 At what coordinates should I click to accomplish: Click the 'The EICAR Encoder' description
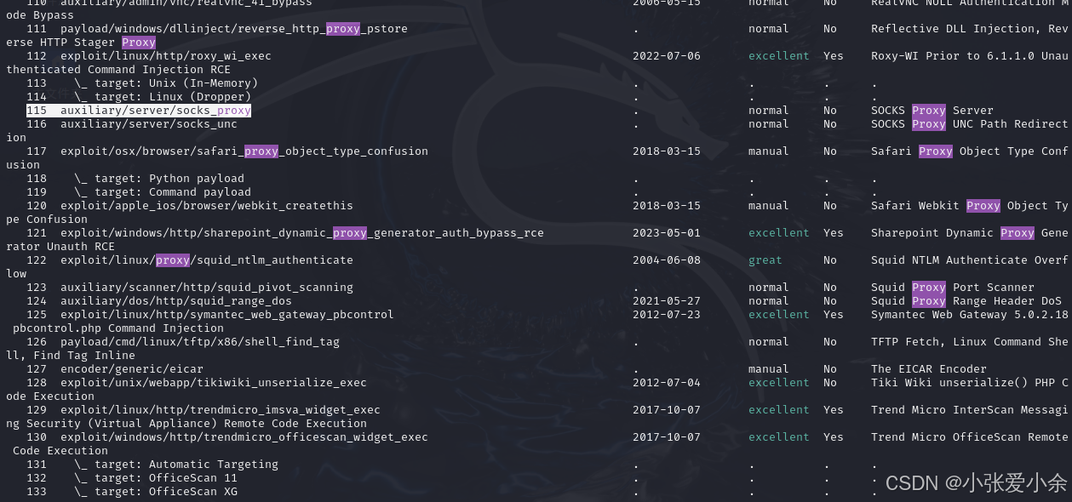tap(929, 369)
